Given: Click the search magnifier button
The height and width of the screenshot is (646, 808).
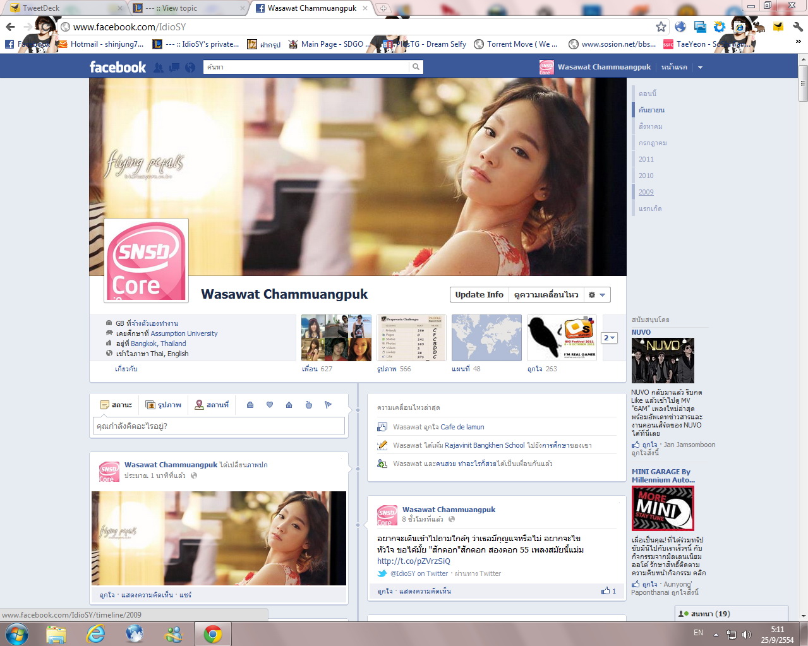Looking at the screenshot, I should click(x=416, y=67).
